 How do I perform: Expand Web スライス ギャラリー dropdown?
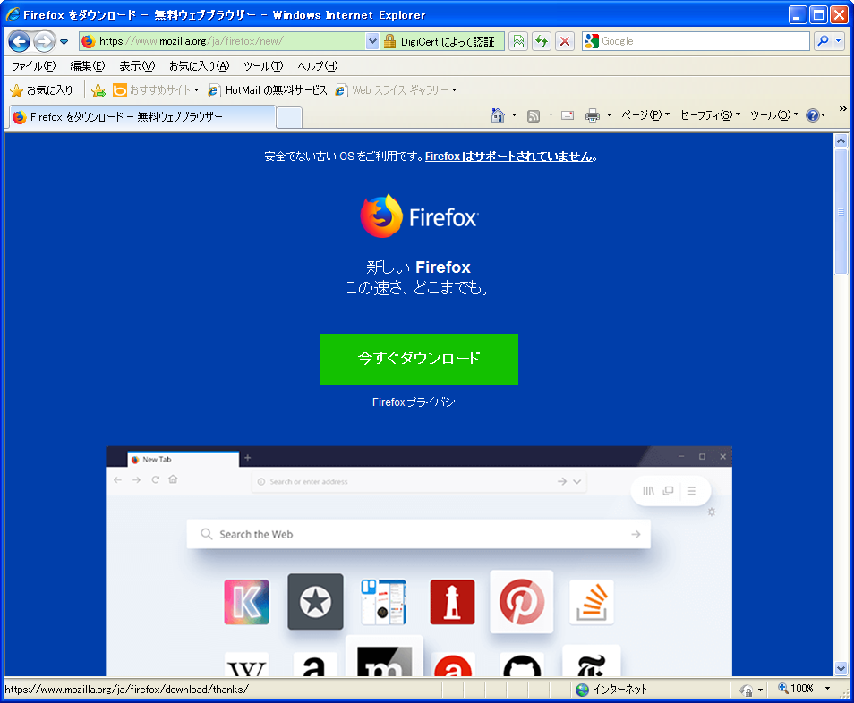coord(454,90)
